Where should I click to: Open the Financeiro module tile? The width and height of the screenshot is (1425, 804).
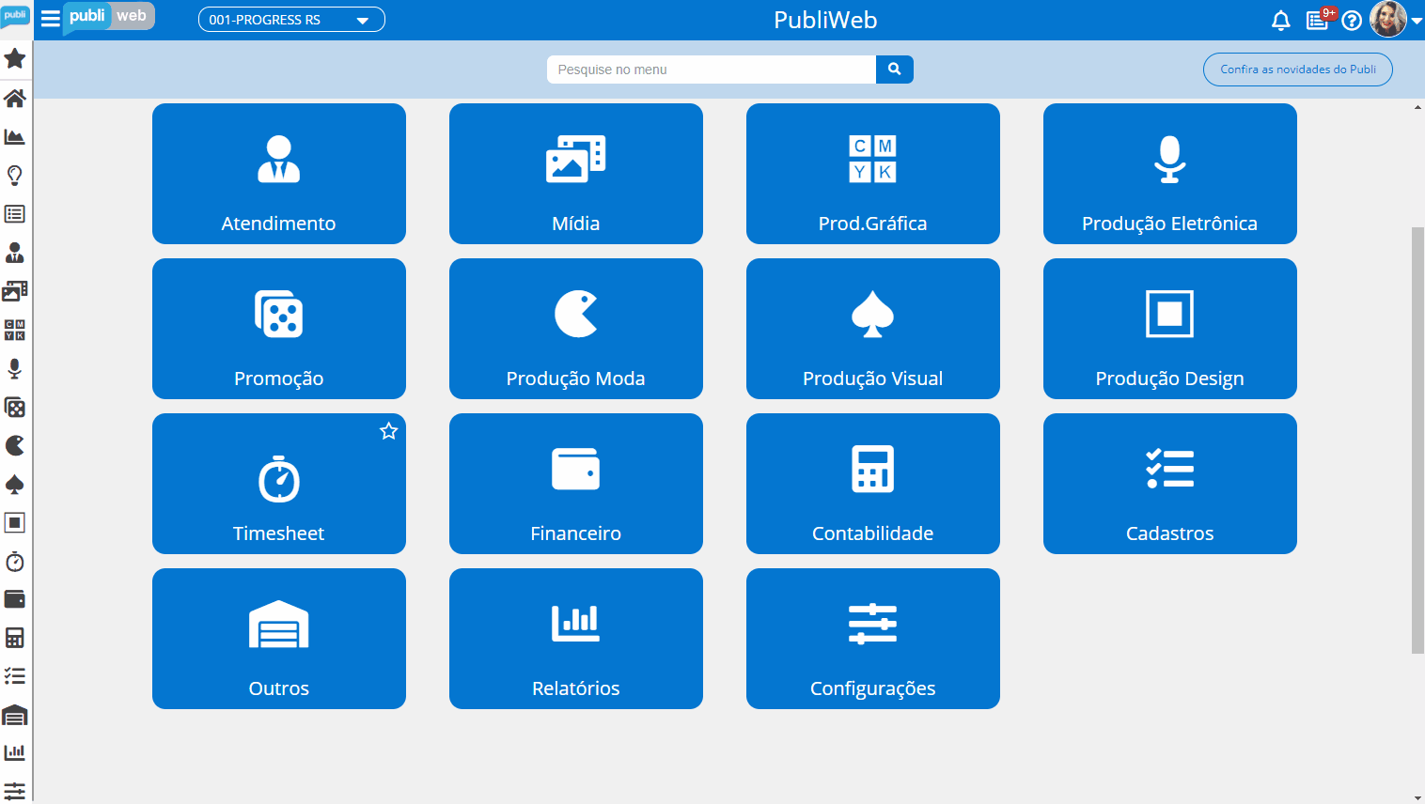coord(576,484)
